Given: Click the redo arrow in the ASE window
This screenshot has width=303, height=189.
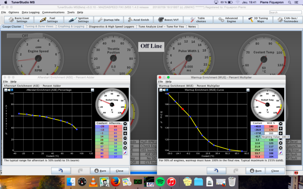Looking at the screenshot, I should coord(80,171).
